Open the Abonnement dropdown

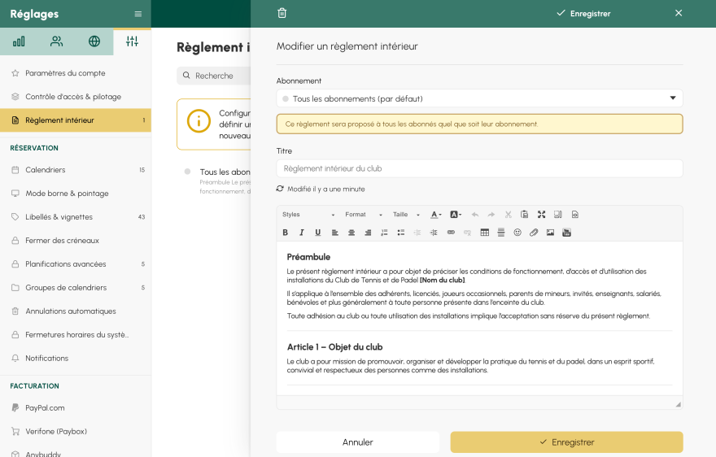[x=479, y=98]
